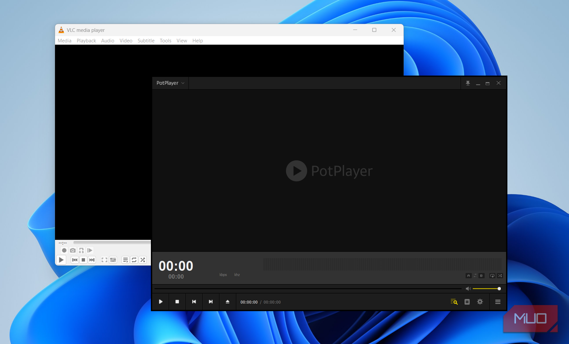569x344 pixels.
Task: Open VLC extended settings (equalizer sliders)
Action: [113, 260]
